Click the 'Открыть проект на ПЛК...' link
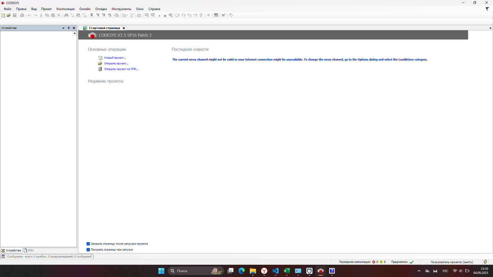The image size is (493, 277). (121, 69)
